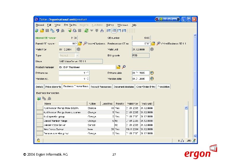Click the highlighted form view toolbar icon
Viewport: 231px width, 160px height.
(x=114, y=31)
